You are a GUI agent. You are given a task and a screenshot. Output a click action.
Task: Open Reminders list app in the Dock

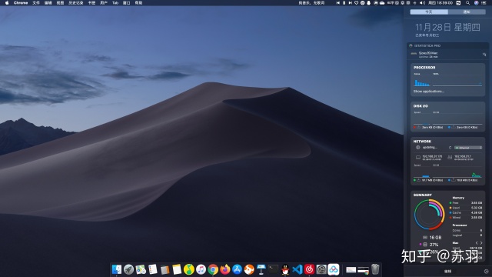(x=153, y=269)
